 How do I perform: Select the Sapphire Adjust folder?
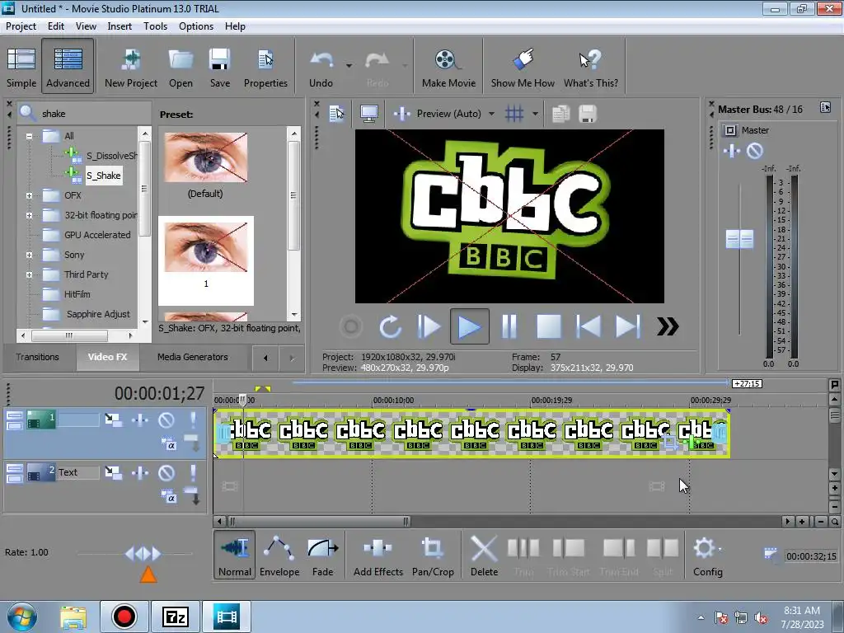click(98, 314)
